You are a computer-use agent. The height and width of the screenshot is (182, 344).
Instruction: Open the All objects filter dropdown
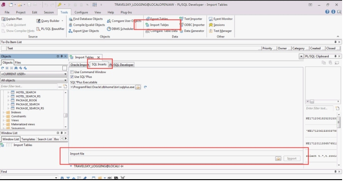(x=34, y=81)
